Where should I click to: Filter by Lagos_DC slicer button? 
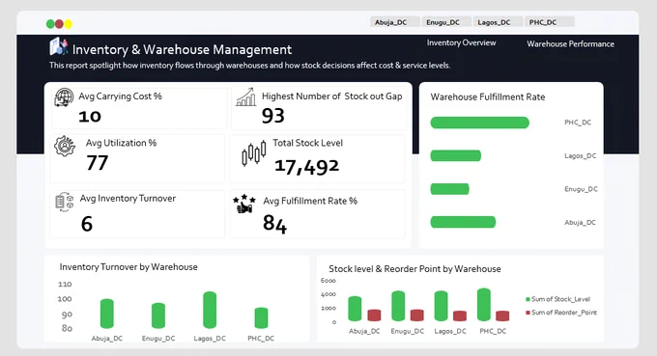[x=498, y=22]
